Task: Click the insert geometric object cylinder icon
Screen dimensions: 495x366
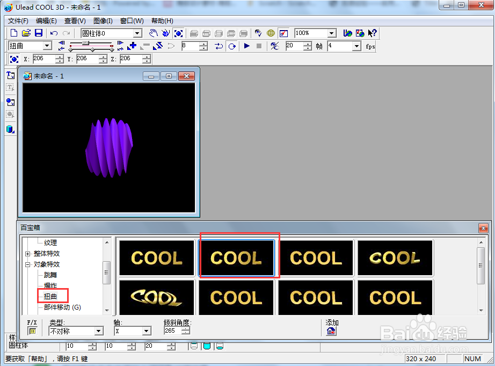Action: [10, 130]
